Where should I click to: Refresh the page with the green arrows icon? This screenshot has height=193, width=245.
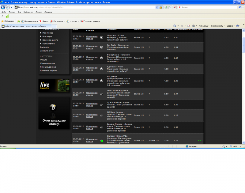coord(170,7)
